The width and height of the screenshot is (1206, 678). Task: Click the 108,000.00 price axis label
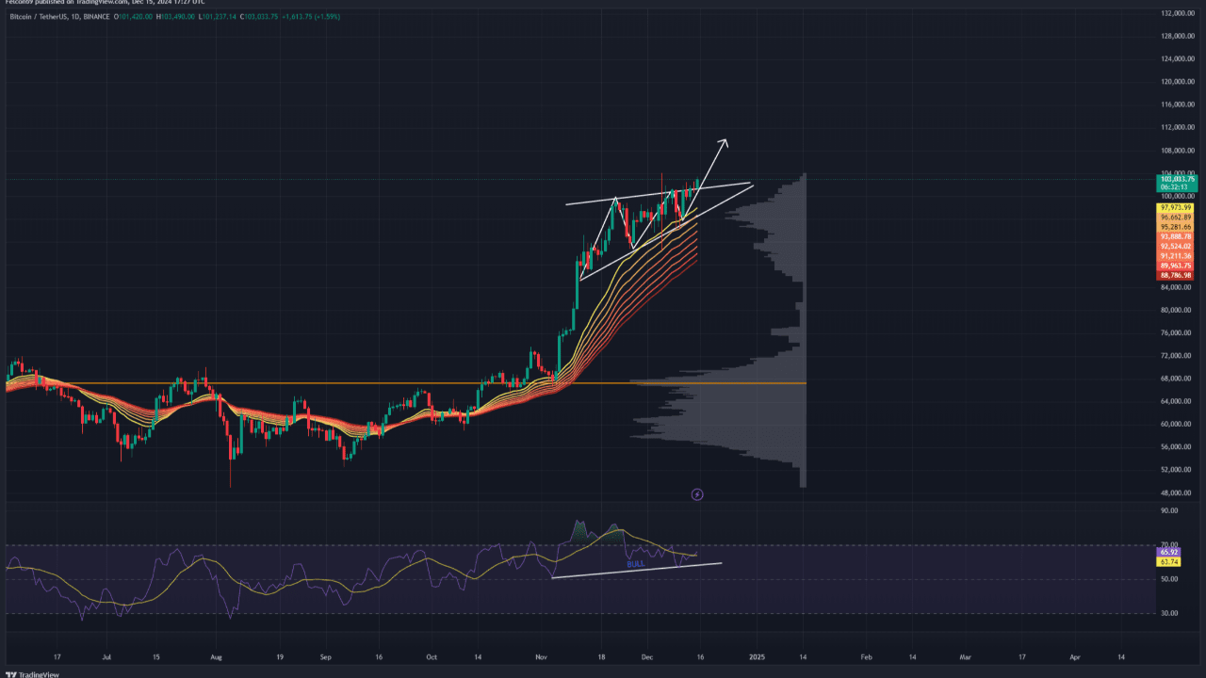click(x=1177, y=151)
